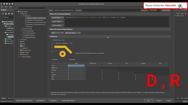Collapse the Design Rules tree node
The width and height of the screenshot is (188, 105).
pos(17,12)
